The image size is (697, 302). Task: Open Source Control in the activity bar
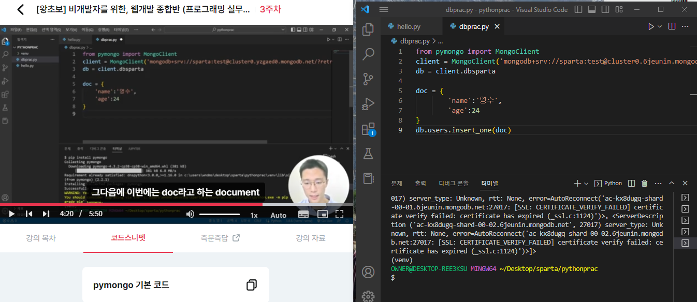368,79
